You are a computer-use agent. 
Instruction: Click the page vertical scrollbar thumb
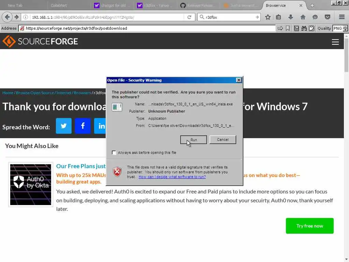346,56
